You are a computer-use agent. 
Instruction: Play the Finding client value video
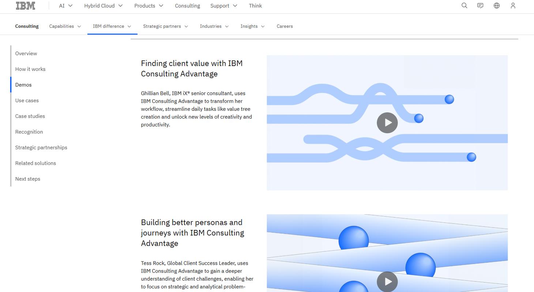tap(387, 123)
